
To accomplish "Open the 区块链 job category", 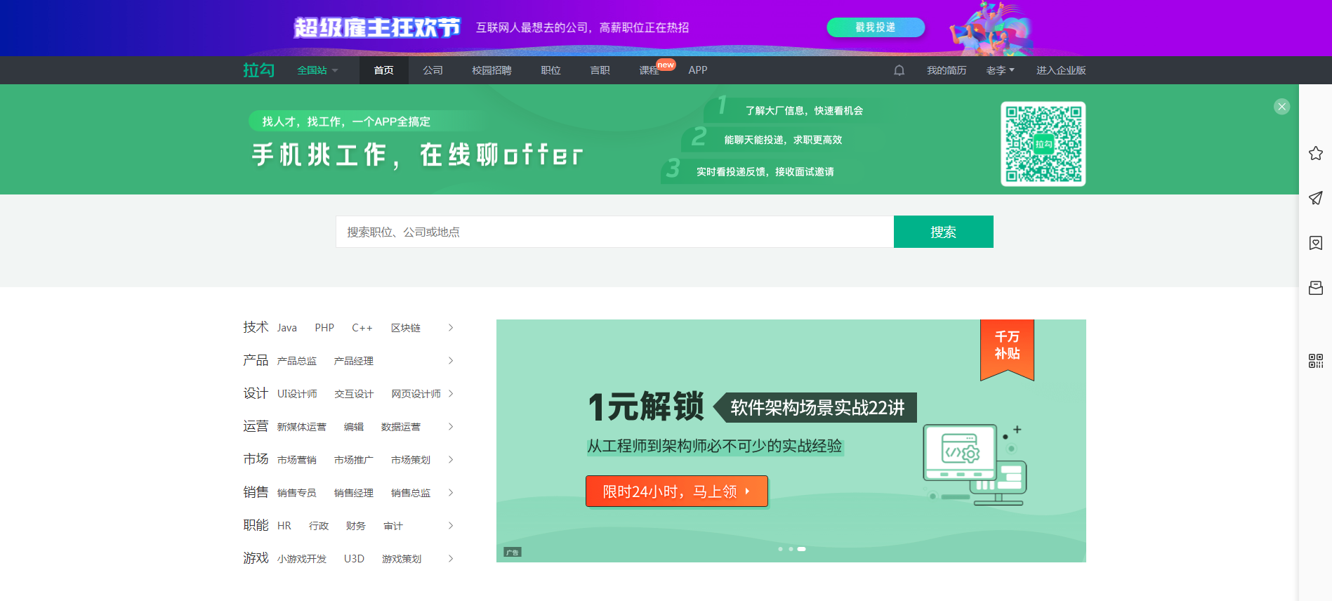I will pyautogui.click(x=406, y=328).
